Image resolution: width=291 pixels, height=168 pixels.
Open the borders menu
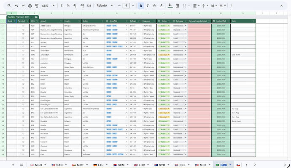tap(177, 6)
